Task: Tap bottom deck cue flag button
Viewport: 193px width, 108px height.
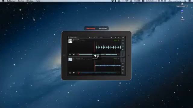Action: click(74, 73)
